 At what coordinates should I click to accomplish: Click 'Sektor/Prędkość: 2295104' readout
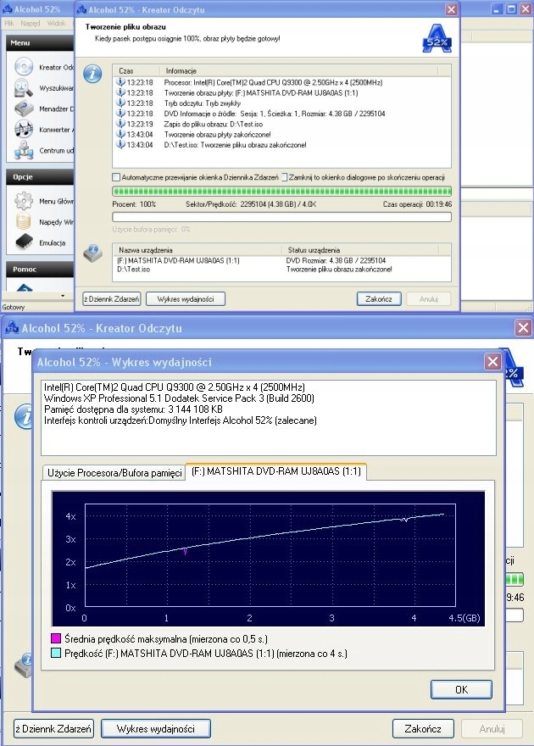251,203
